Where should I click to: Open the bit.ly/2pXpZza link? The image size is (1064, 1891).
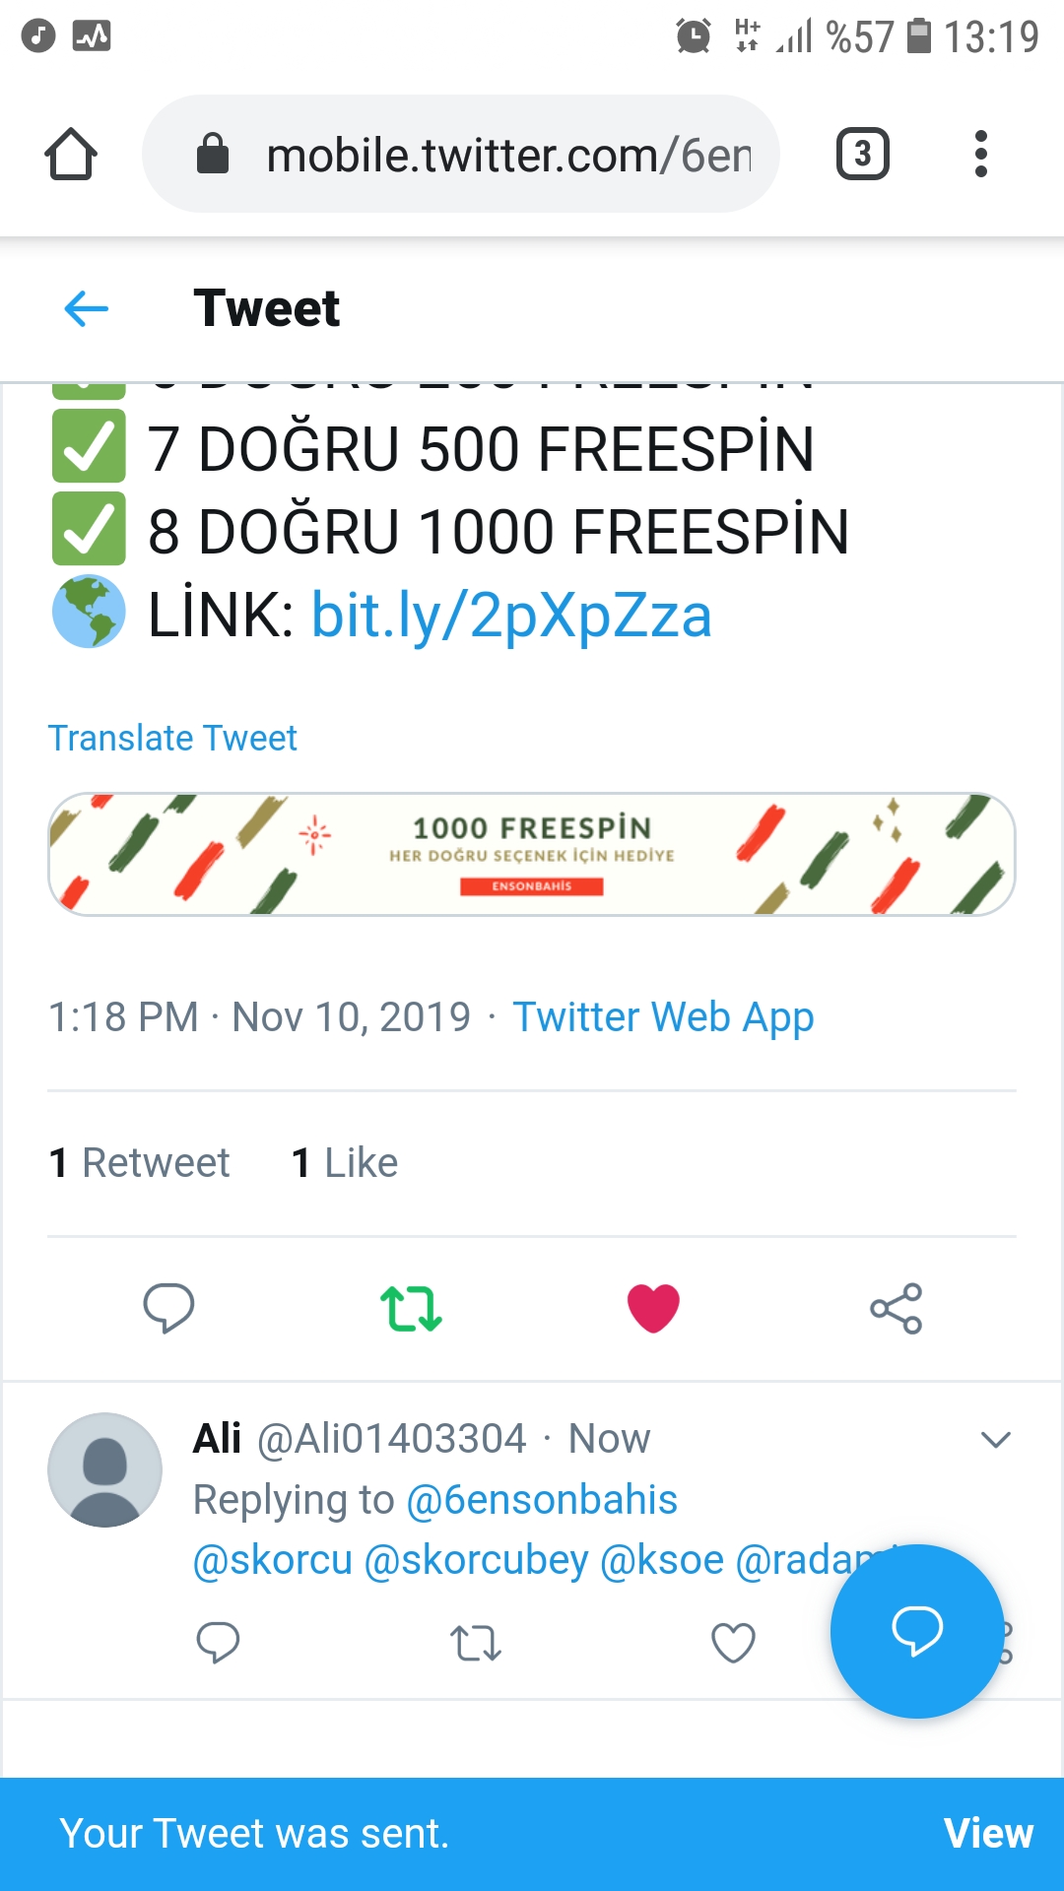511,616
